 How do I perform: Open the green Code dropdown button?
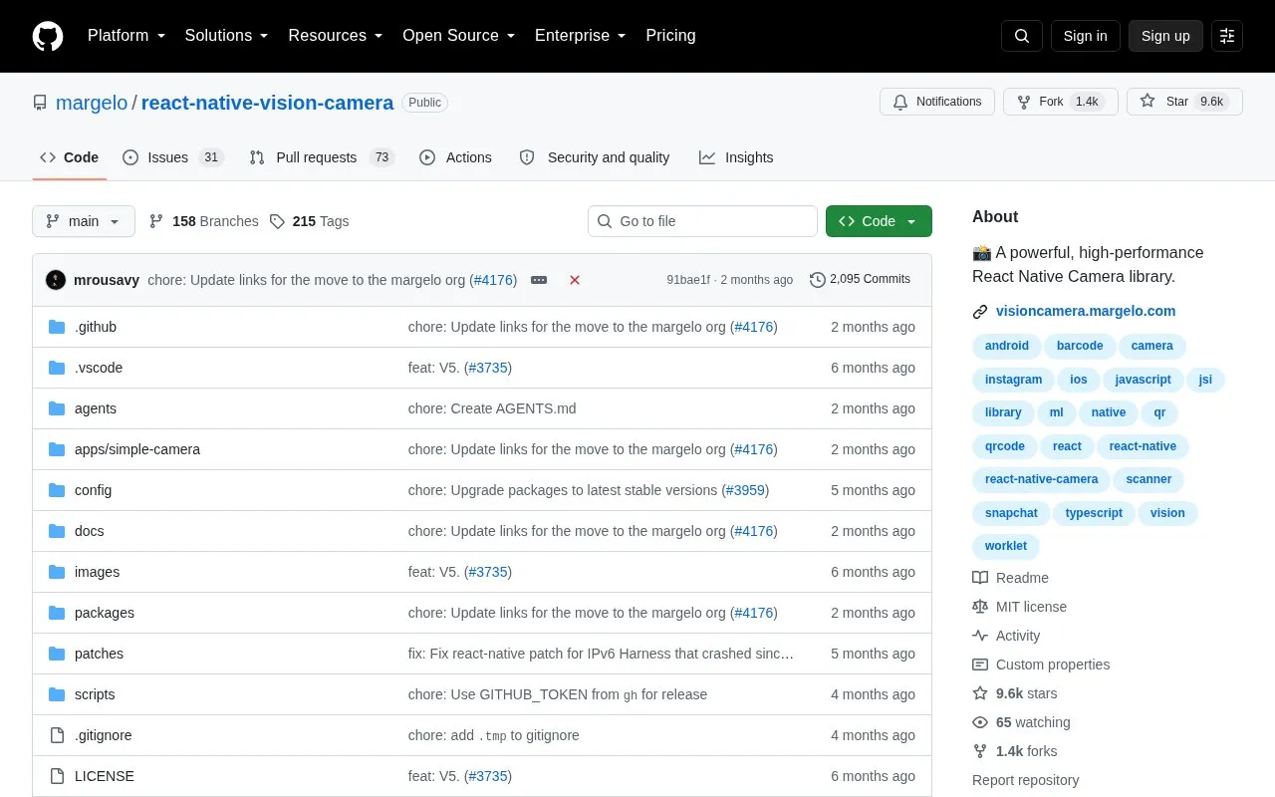879,221
